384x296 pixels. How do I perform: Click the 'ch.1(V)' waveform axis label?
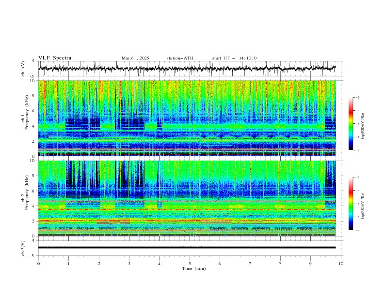coord(23,69)
